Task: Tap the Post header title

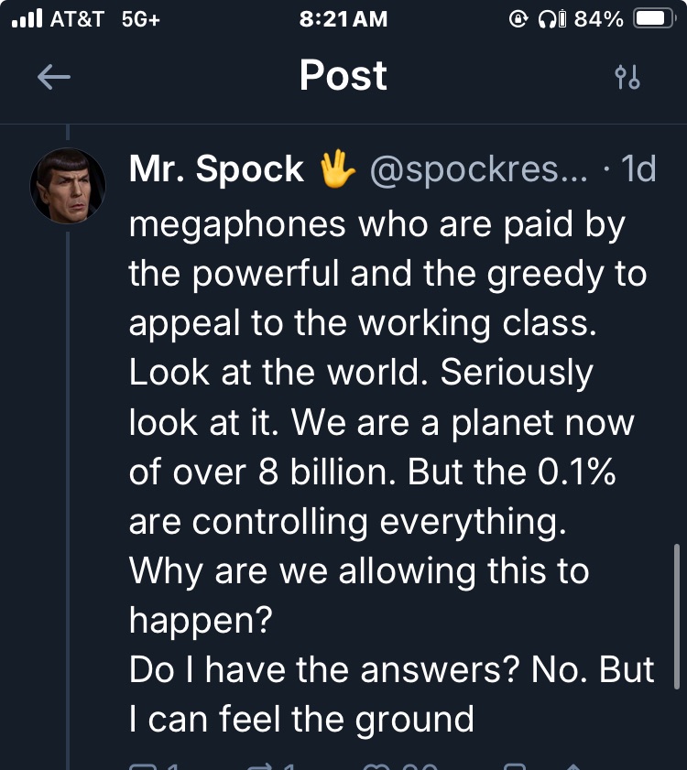Action: click(343, 76)
